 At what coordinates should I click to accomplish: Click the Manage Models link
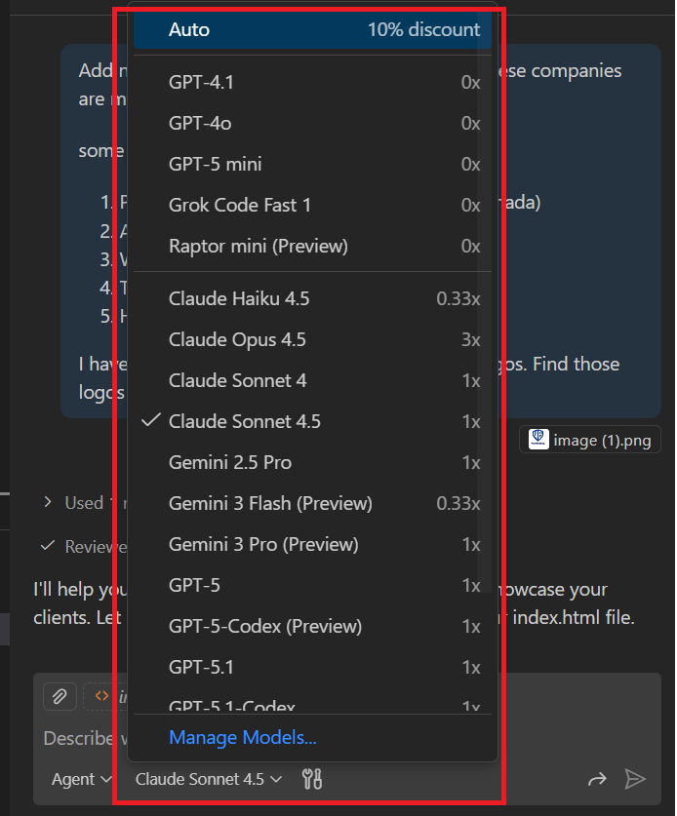242,738
